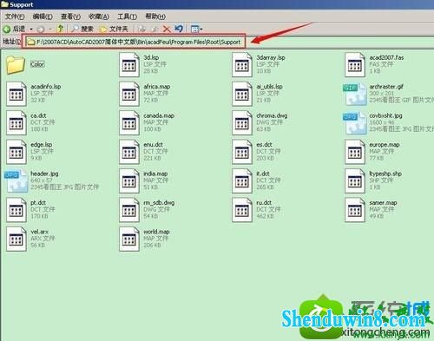Open the Back history dropdown arrow
434x341 pixels.
(x=31, y=29)
